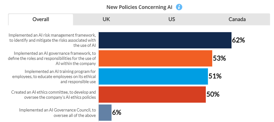
Task: Click the dark navy 62% bar
Action: pyautogui.click(x=165, y=40)
